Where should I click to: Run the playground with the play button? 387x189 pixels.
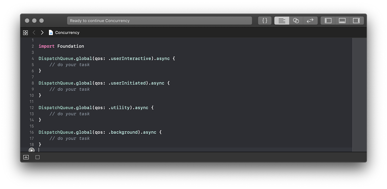click(32, 150)
